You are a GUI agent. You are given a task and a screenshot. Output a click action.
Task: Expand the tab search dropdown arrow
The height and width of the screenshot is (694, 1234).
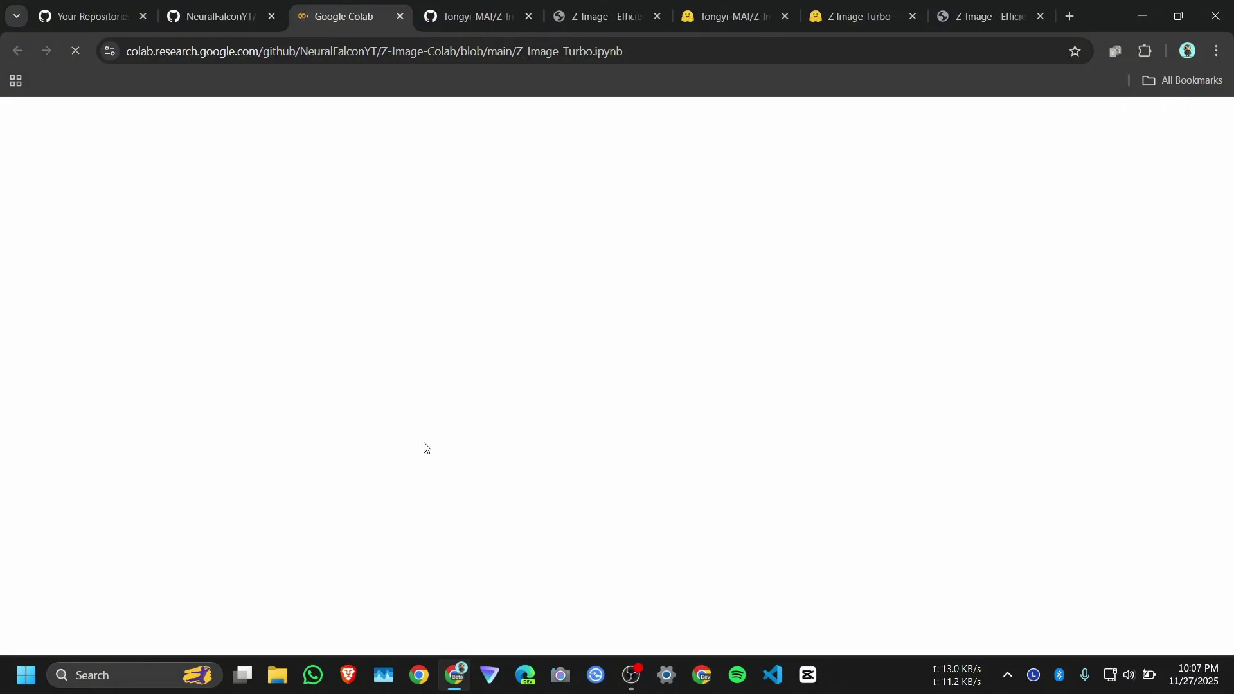coord(17,16)
